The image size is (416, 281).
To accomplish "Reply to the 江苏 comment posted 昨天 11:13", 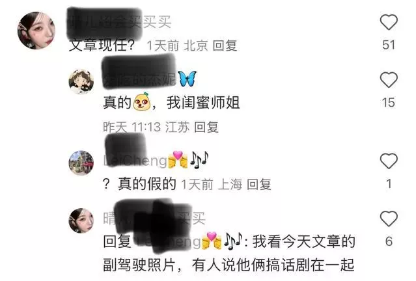I will pos(206,127).
